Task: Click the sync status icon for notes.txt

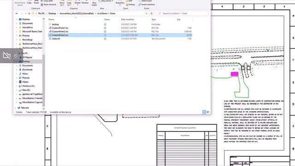Action: (105, 39)
